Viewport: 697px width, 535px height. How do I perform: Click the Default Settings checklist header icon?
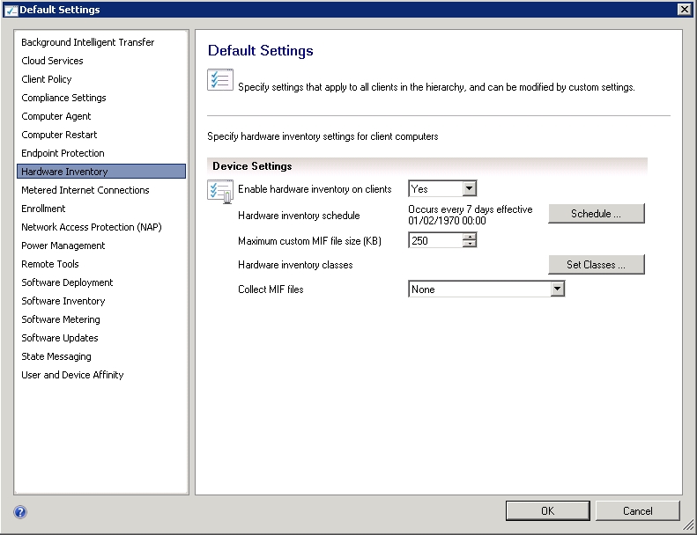[x=219, y=80]
